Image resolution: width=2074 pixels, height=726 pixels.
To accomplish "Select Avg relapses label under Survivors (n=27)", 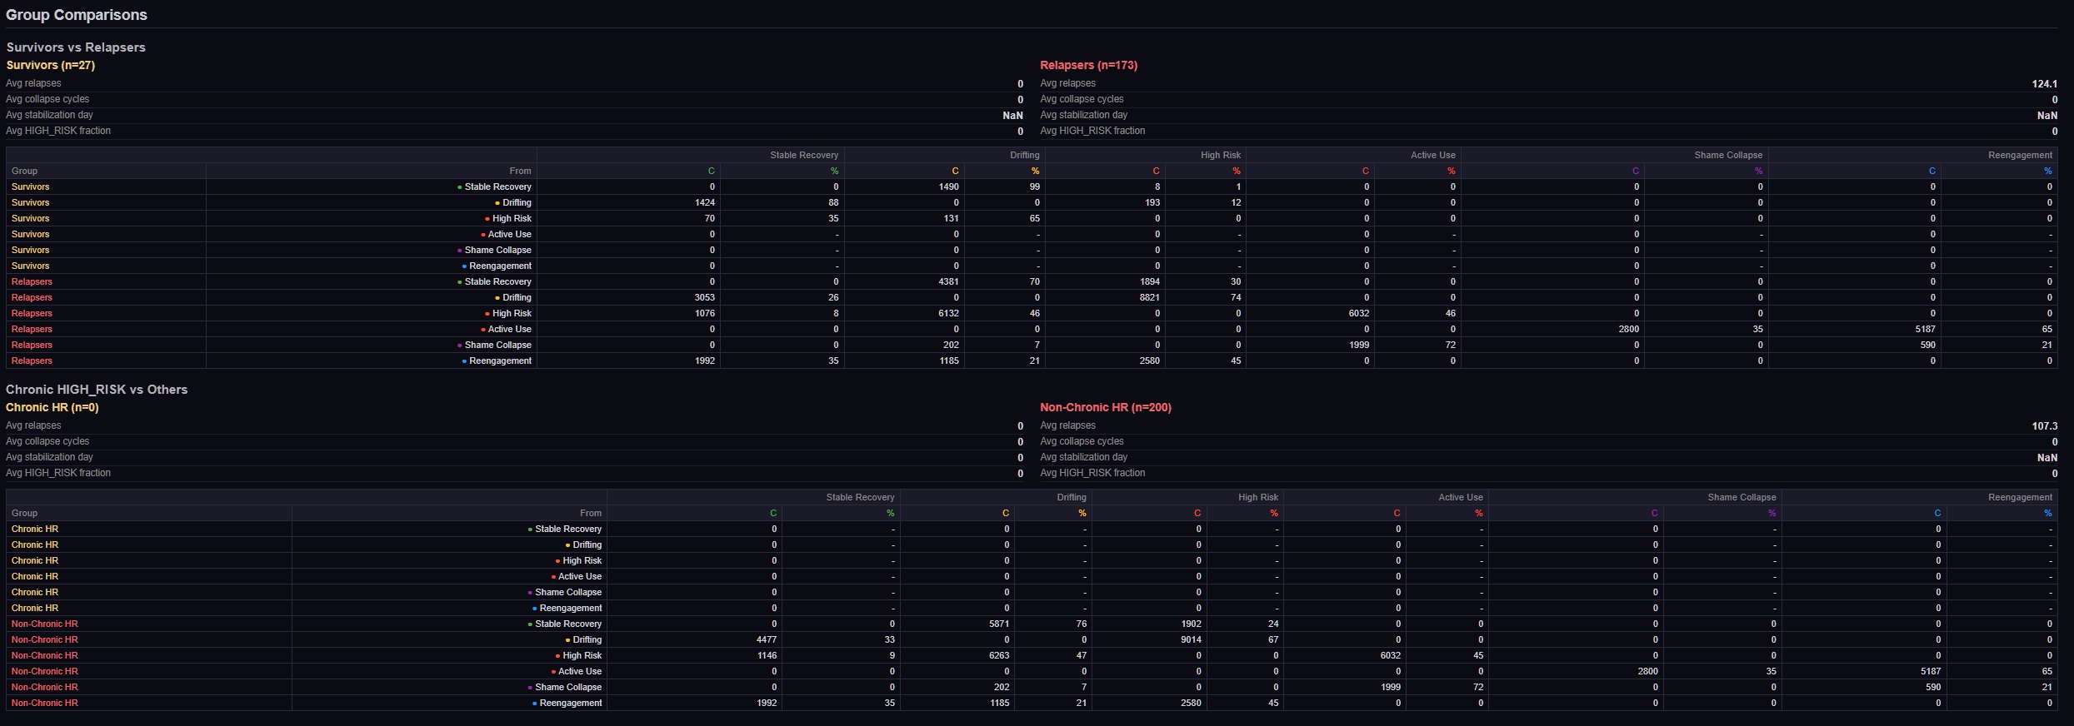I will click(x=33, y=83).
